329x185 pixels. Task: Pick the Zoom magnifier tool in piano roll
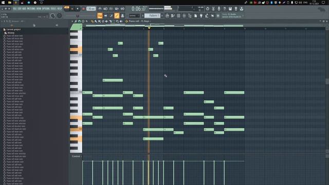point(118,22)
